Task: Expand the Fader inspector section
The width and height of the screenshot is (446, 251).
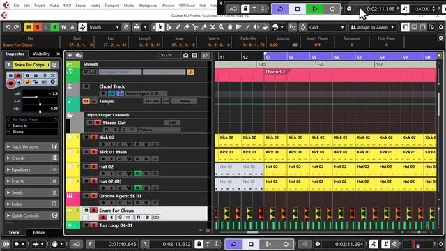Action: (31, 204)
